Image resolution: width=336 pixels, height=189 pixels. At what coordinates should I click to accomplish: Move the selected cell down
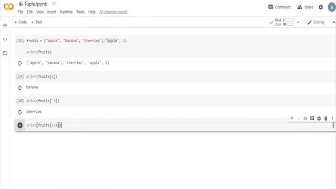[x=299, y=118]
